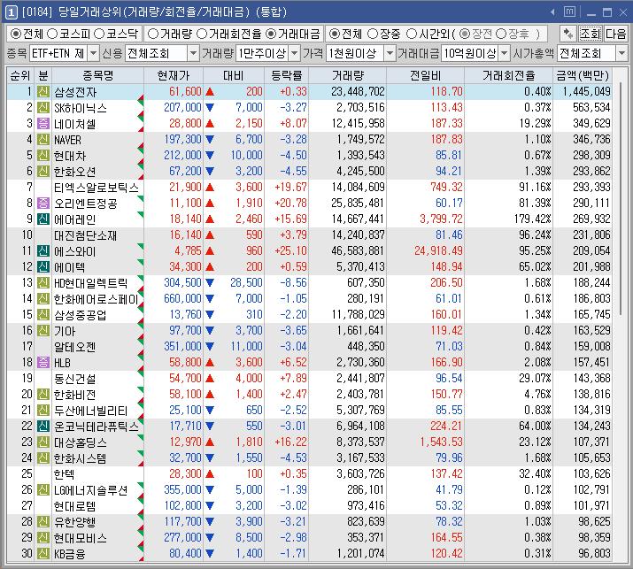Click the 조회 search button
Viewport: 633px width, 569px height.
tap(591, 34)
